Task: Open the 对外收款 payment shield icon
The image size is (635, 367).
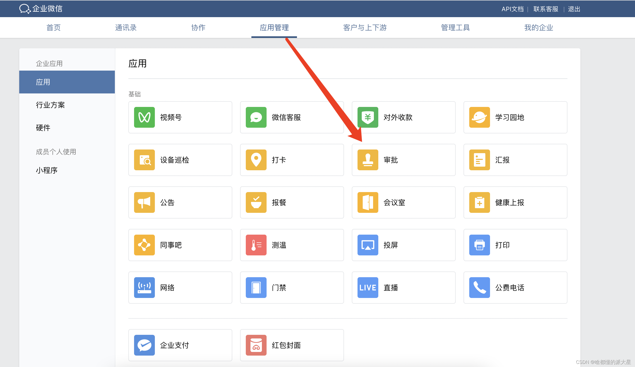Action: click(368, 117)
